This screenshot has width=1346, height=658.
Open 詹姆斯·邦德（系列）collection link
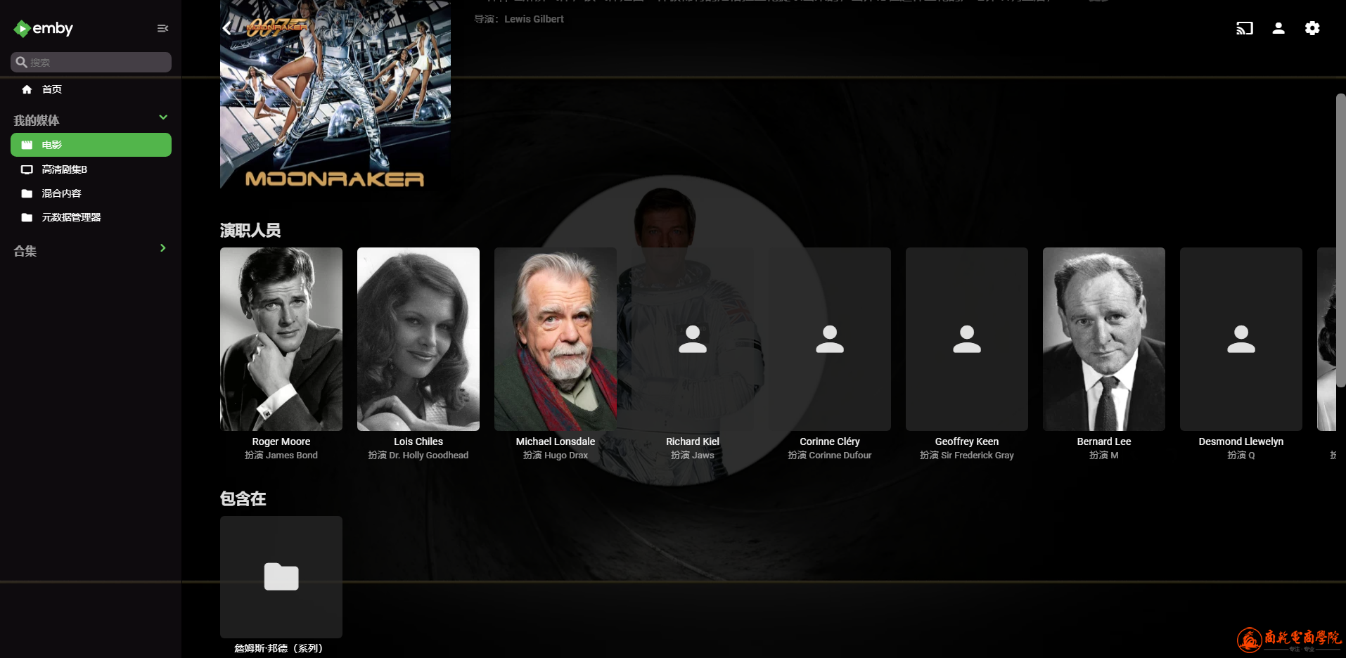(278, 648)
